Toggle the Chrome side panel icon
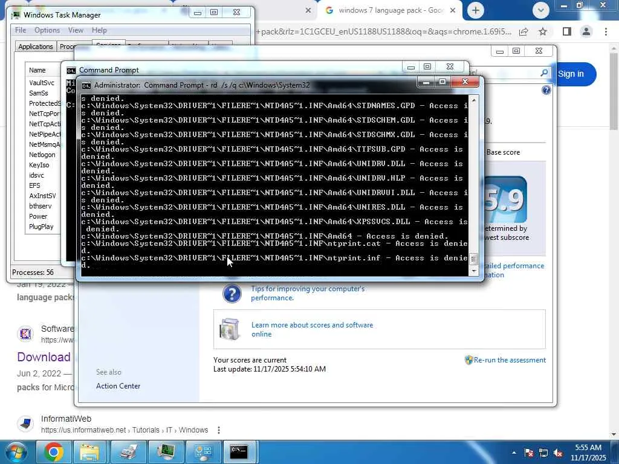Viewport: 619px width, 464px height. (x=567, y=31)
